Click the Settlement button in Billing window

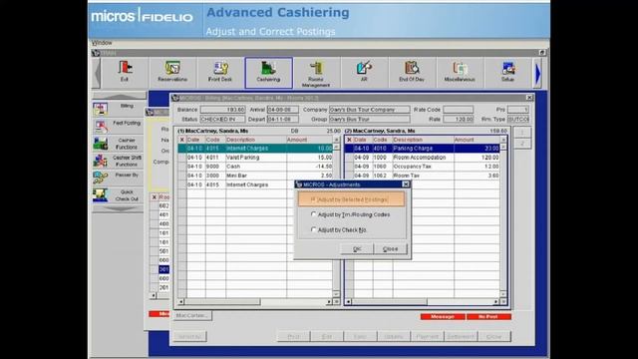[461, 337]
